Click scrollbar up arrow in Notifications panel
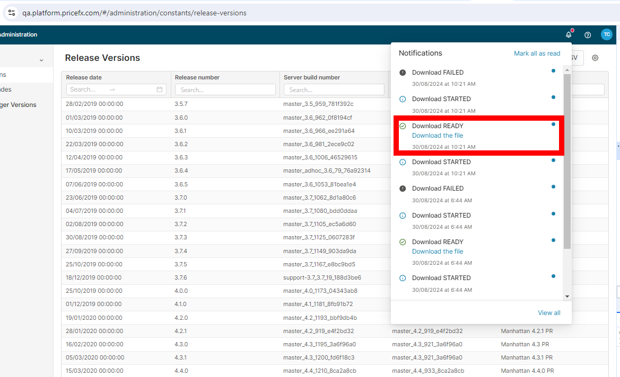 coord(567,70)
